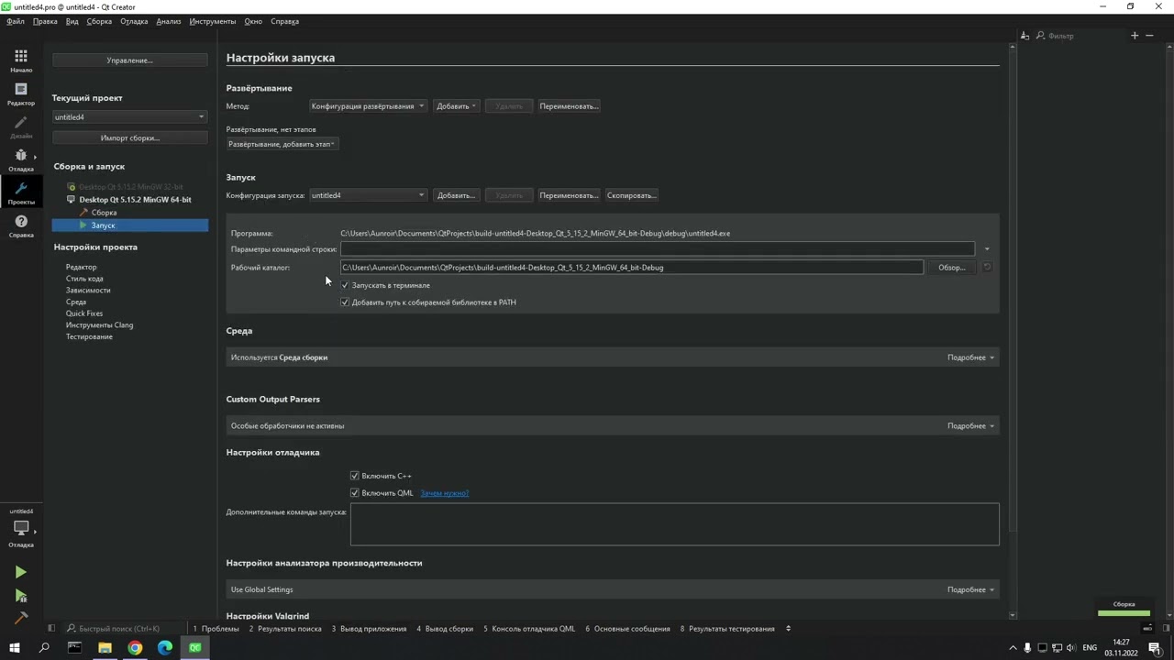This screenshot has width=1174, height=660.
Task: Open Зачем нужно? link
Action: [444, 493]
